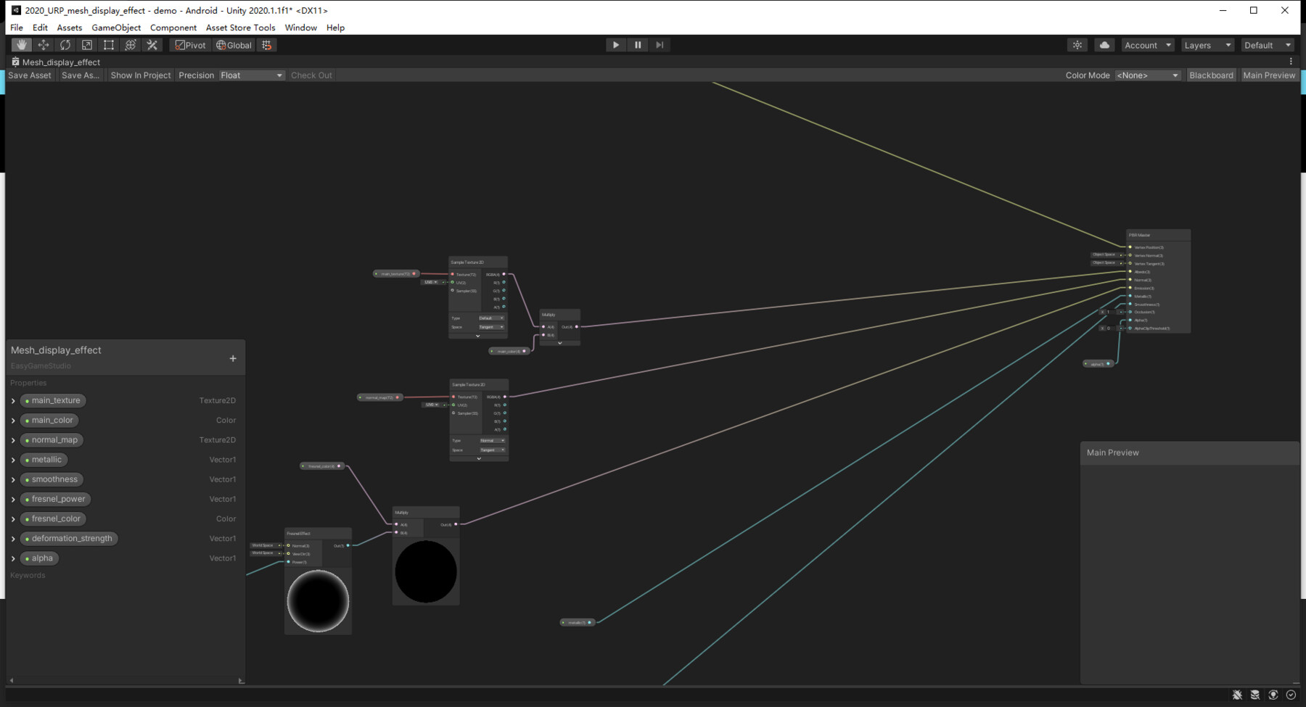Select the Hand tool in the toolbar

click(x=21, y=44)
